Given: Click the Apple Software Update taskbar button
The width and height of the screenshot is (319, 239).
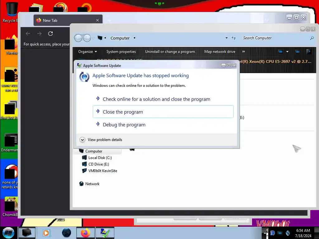Looking at the screenshot, I should pyautogui.click(x=105, y=233).
